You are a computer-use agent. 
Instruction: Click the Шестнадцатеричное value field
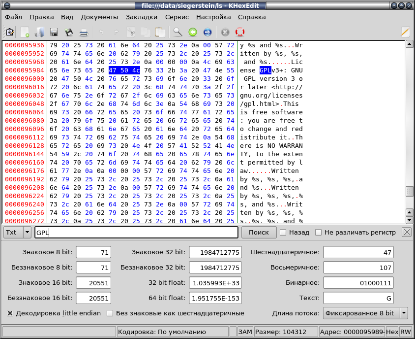coord(358,252)
